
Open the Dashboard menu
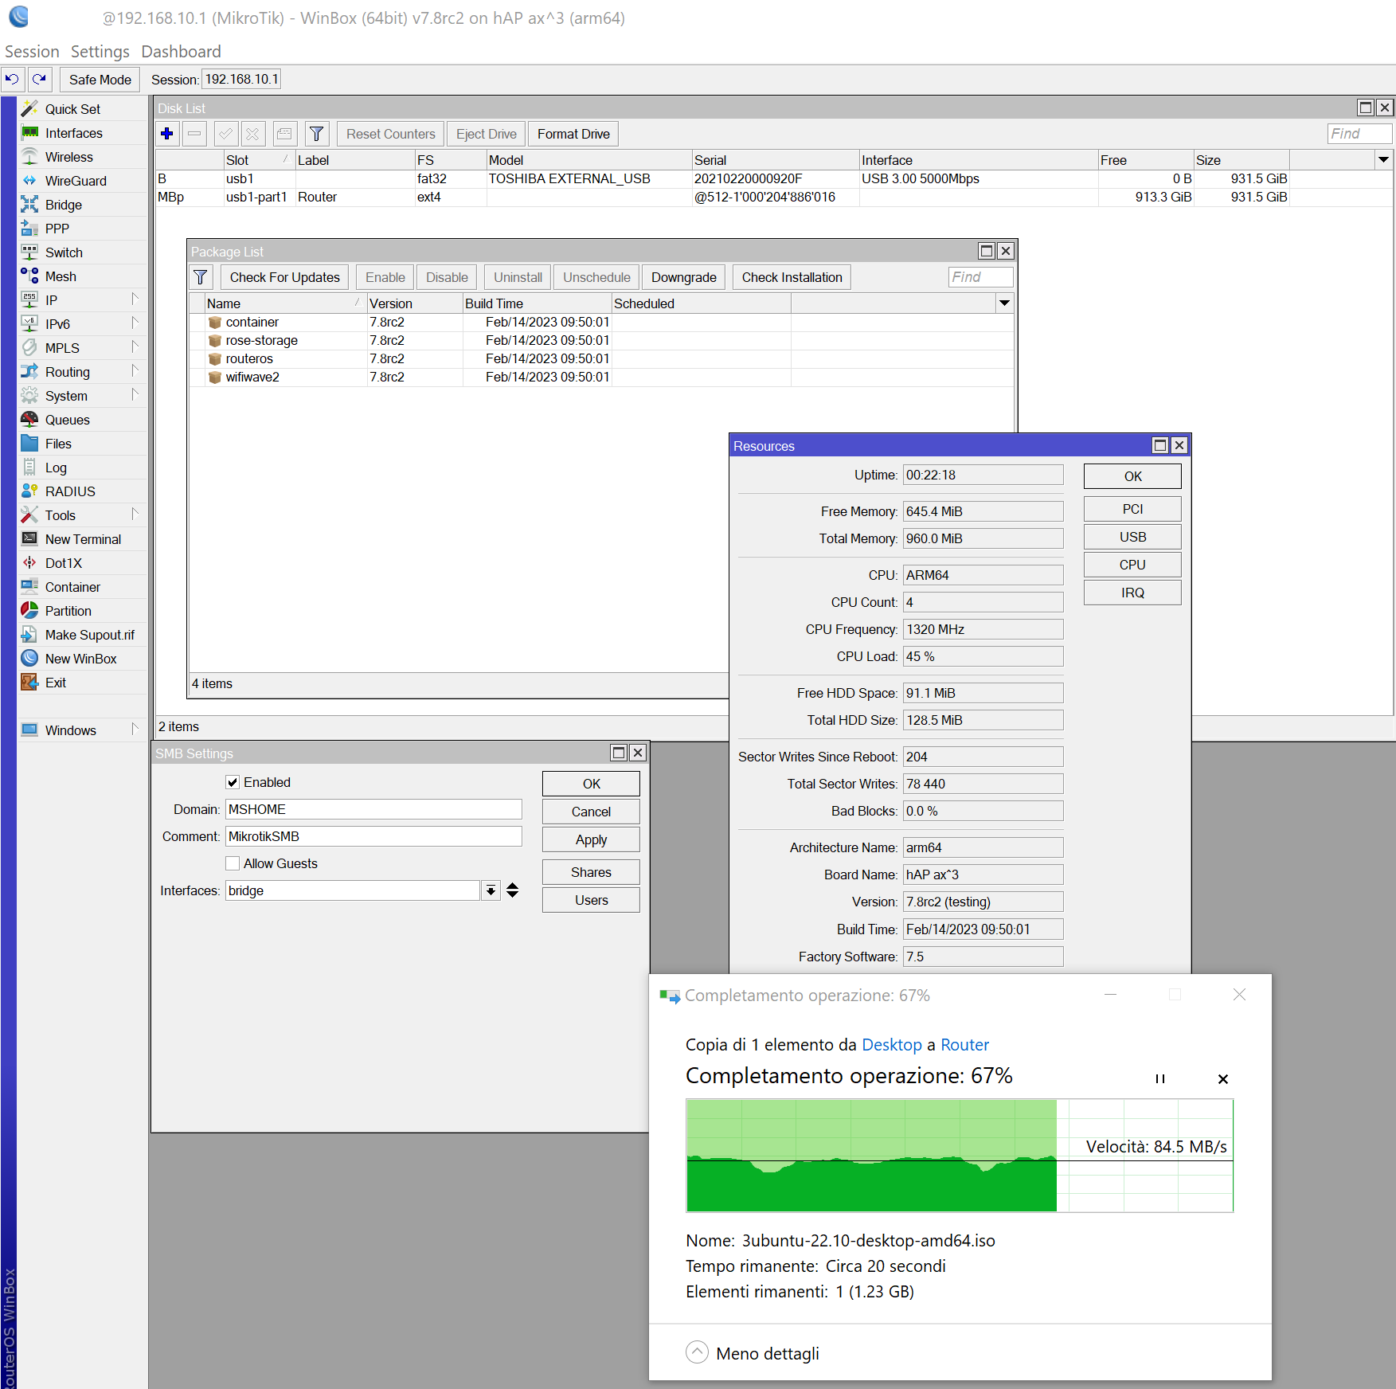(x=181, y=52)
